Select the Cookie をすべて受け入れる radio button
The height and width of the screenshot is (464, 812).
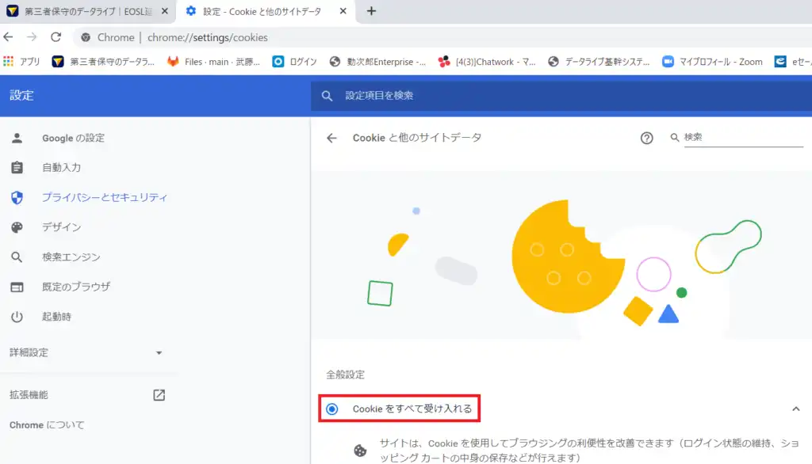(332, 409)
